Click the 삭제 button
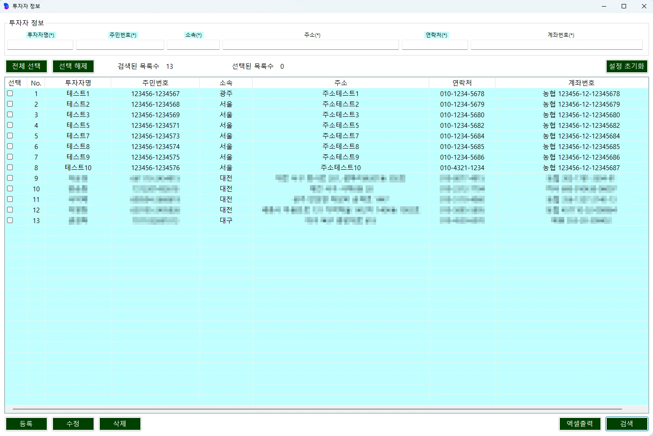 pos(120,424)
